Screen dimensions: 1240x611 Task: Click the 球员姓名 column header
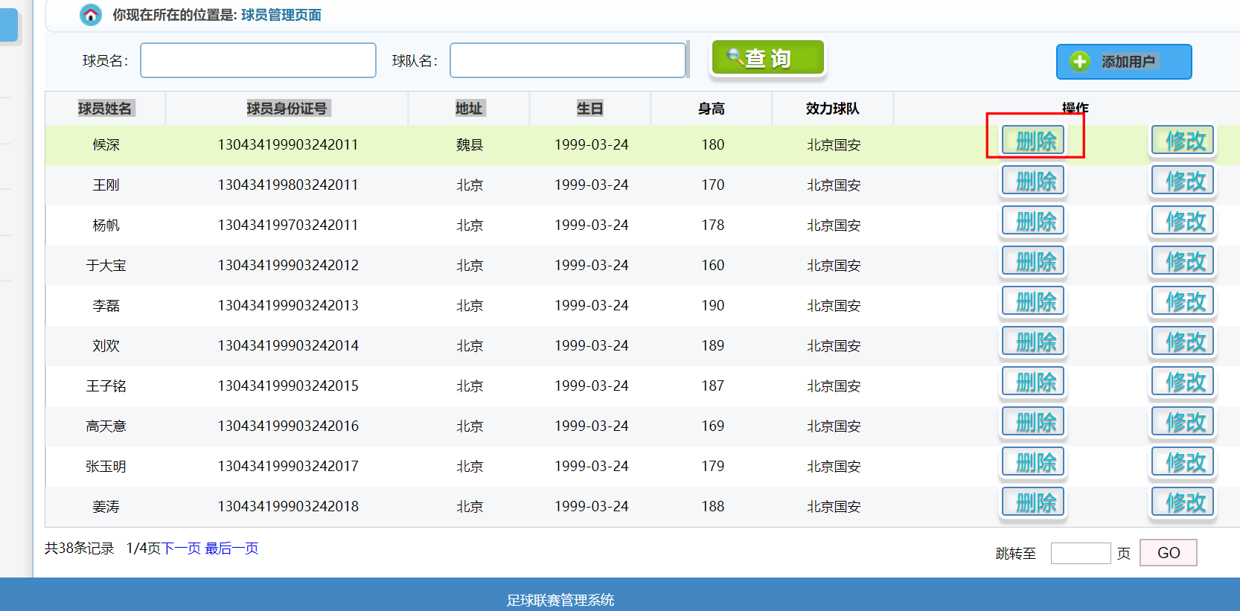click(x=105, y=109)
